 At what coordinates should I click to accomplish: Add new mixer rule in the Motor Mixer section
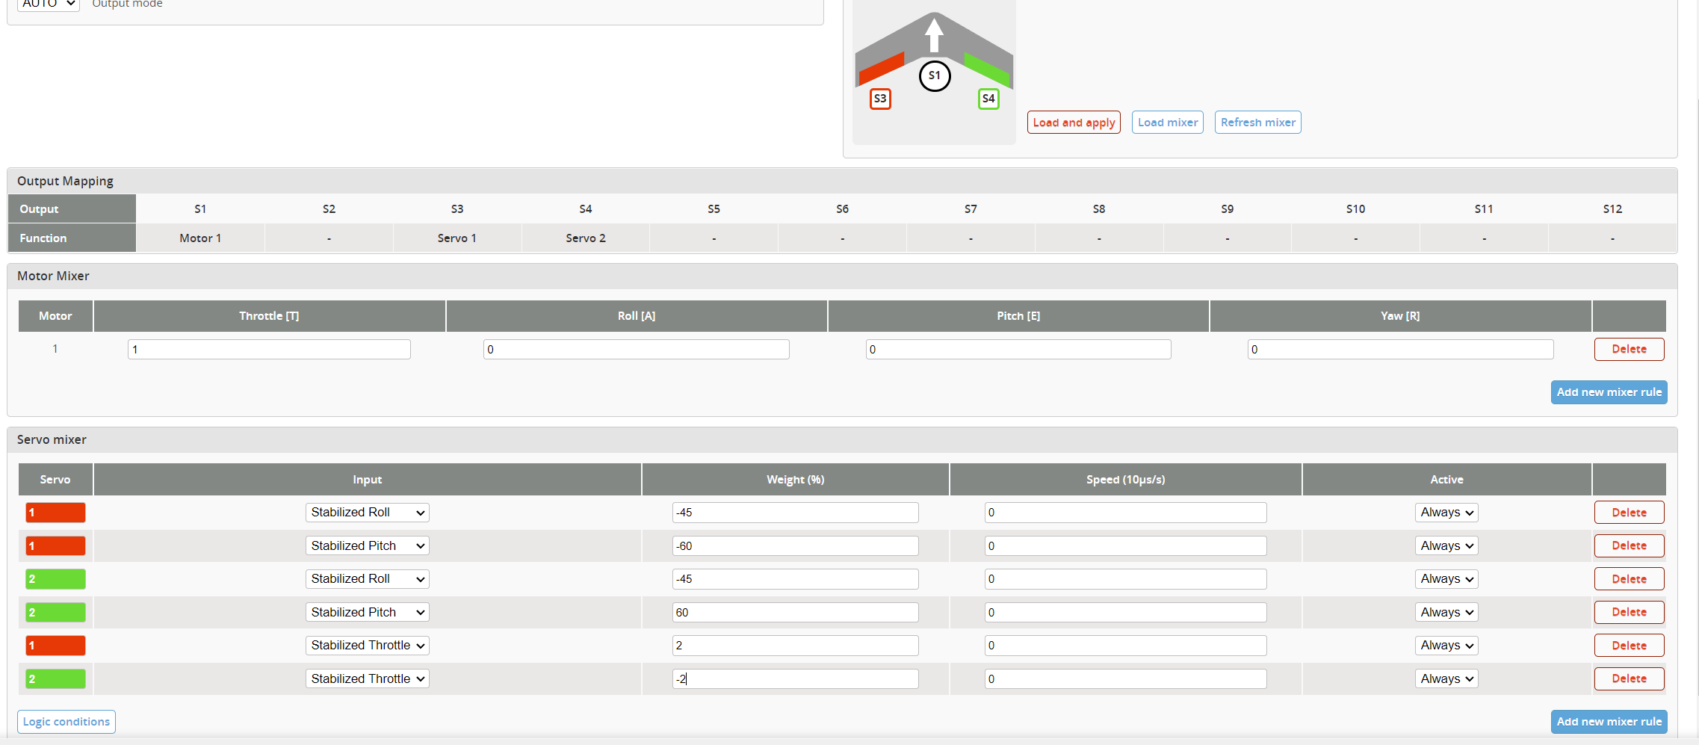coord(1609,392)
